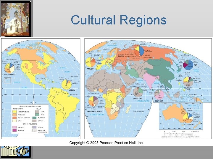Click the map projection caption text
This screenshot has height=159, width=213.
[x=180, y=137]
